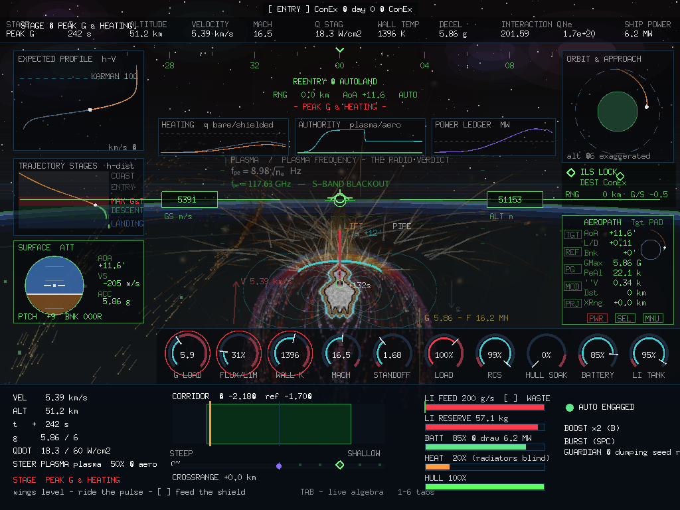Viewport: 680px width, 510px height.
Task: Click the green CORRIDOR bar
Action: 280,424
